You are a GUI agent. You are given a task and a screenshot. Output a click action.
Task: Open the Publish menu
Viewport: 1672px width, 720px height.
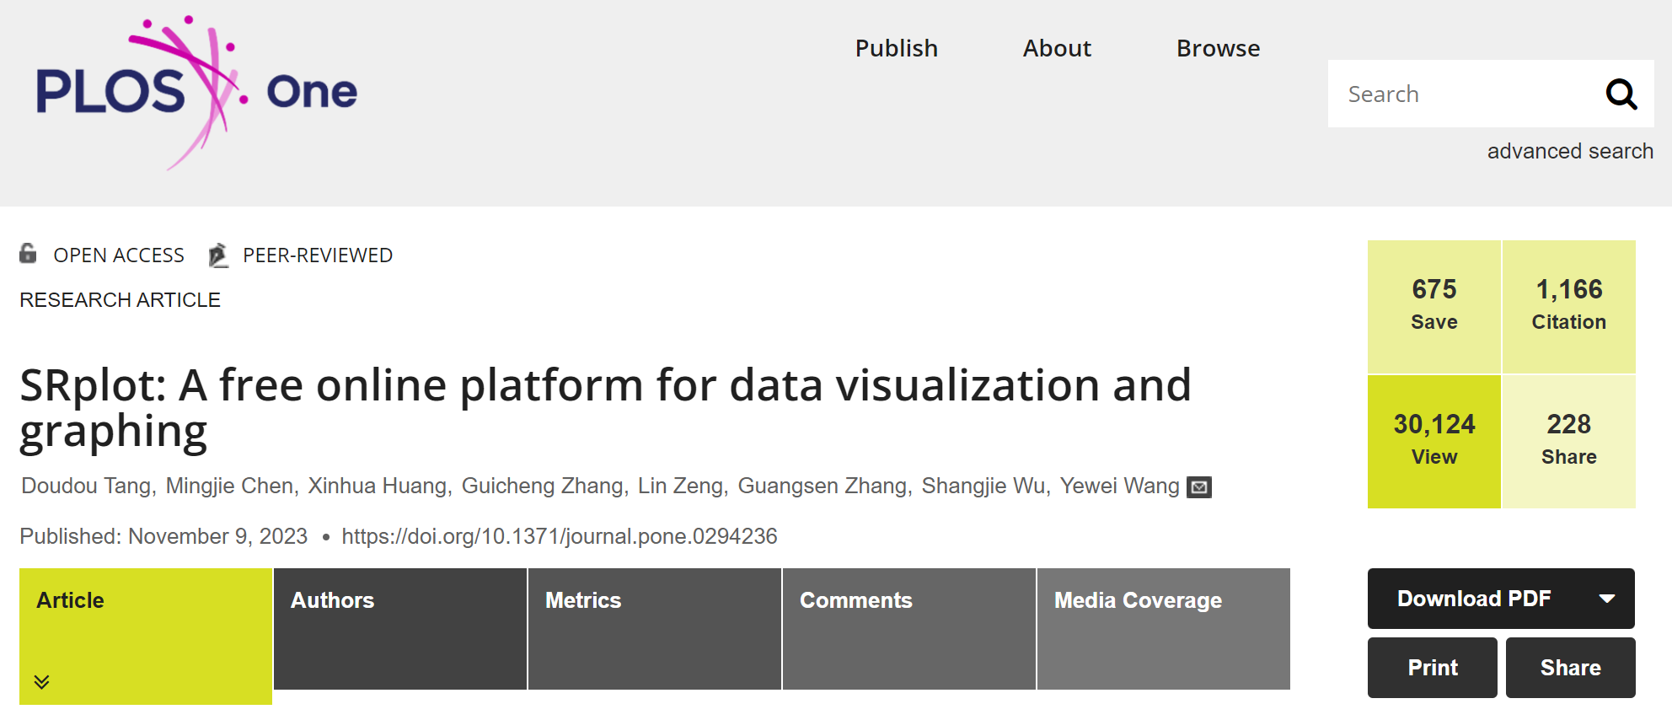(x=897, y=48)
